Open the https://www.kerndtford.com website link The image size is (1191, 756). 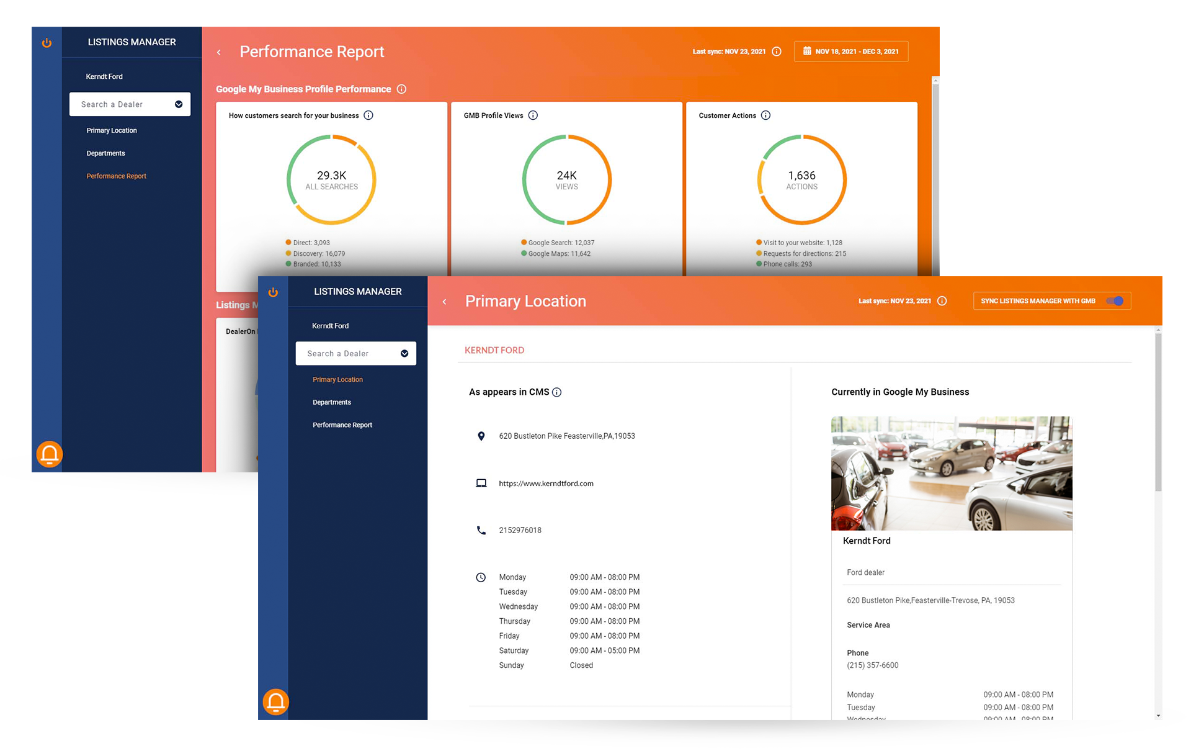546,484
